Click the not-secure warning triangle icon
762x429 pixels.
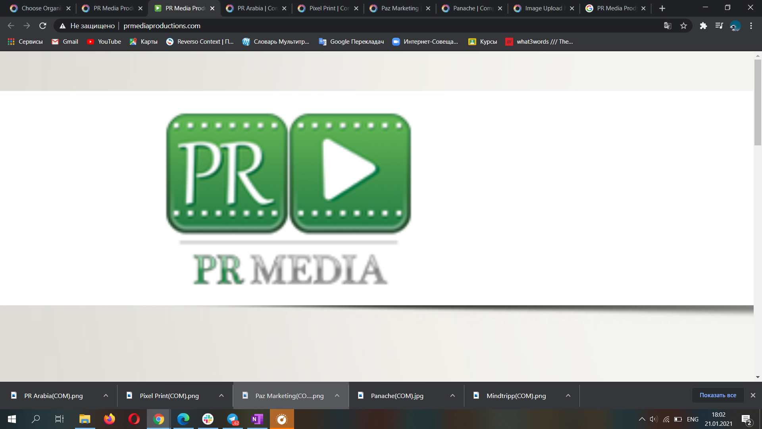coord(62,26)
